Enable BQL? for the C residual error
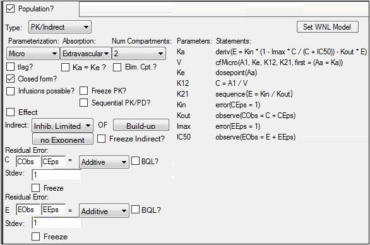The image size is (370, 245). point(136,161)
